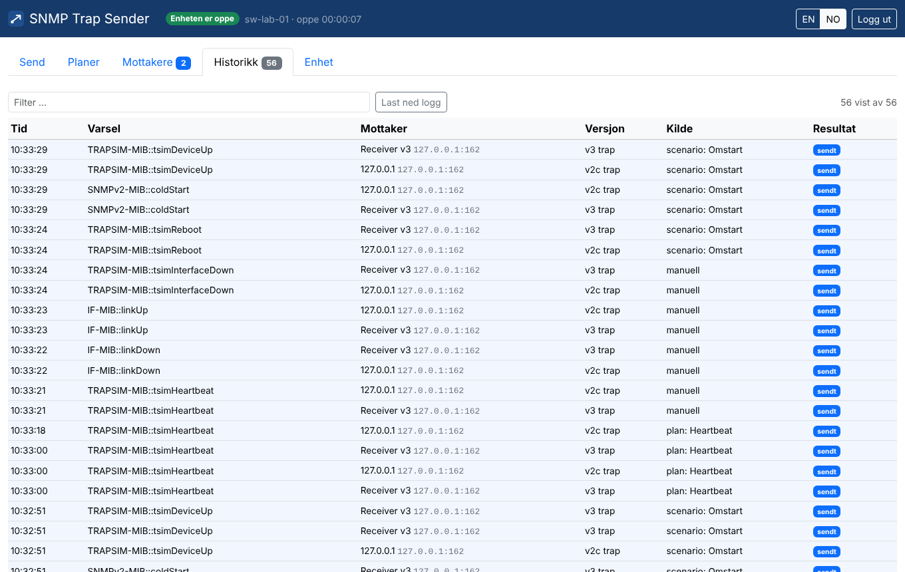This screenshot has width=905, height=572.
Task: Click the 10:33:18 time cell
Action: click(28, 430)
